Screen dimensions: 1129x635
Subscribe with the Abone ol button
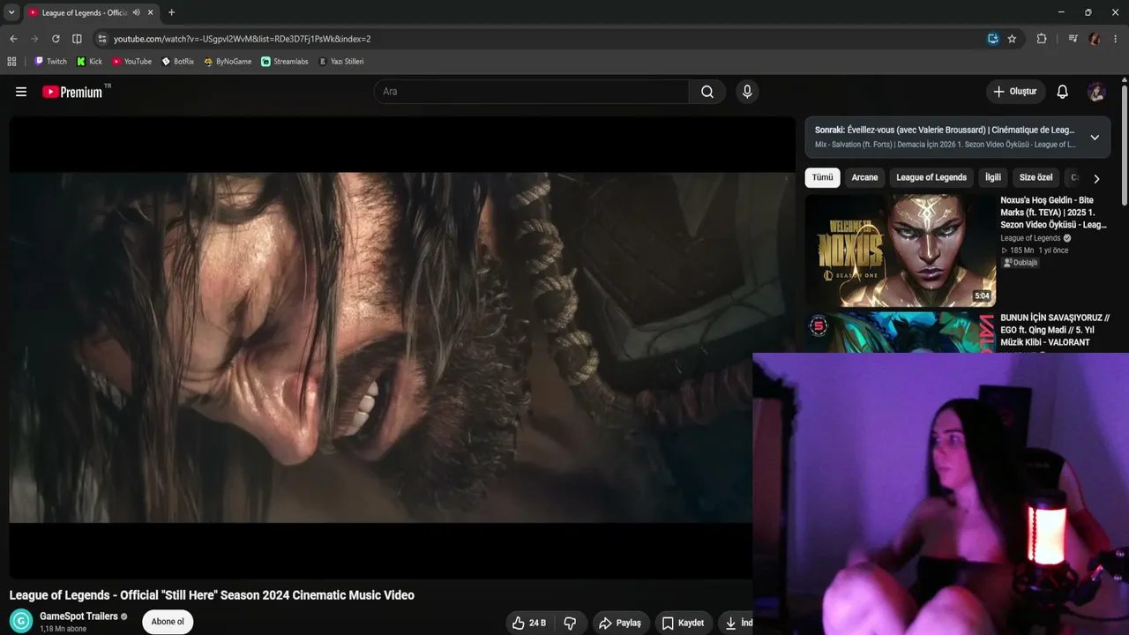[x=168, y=622]
